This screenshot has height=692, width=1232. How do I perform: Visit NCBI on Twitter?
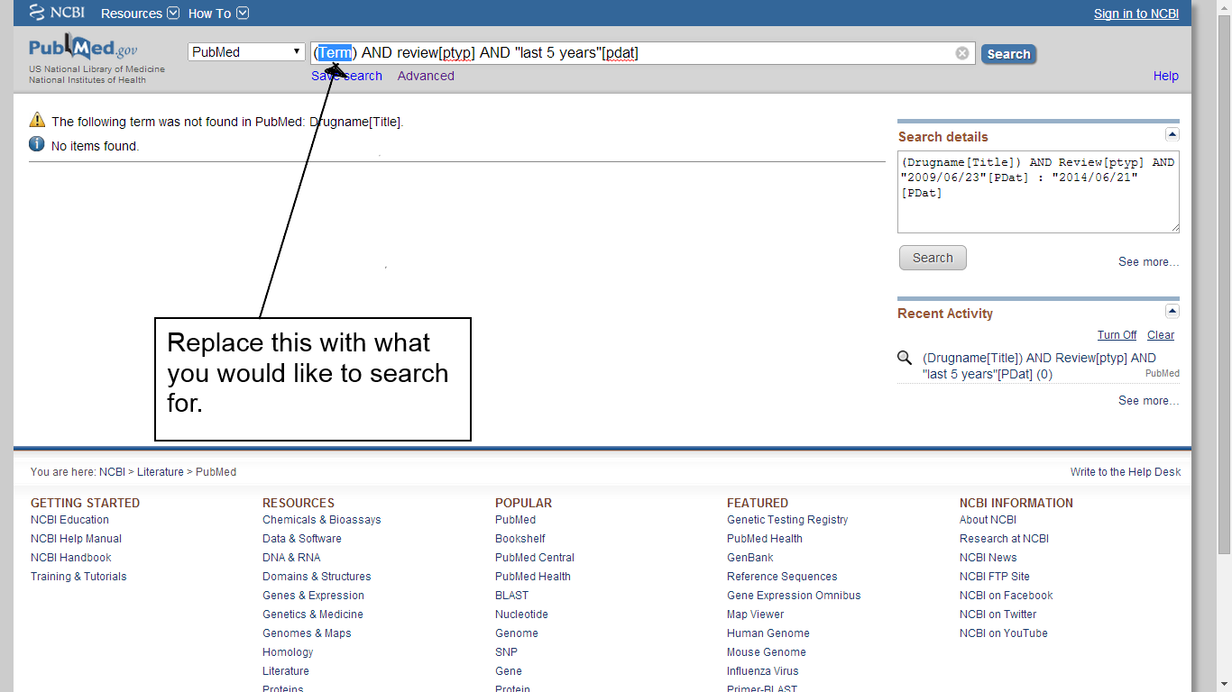pyautogui.click(x=998, y=615)
